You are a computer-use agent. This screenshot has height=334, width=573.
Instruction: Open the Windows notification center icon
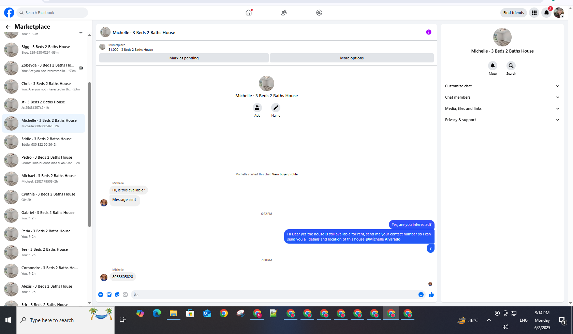[562, 320]
